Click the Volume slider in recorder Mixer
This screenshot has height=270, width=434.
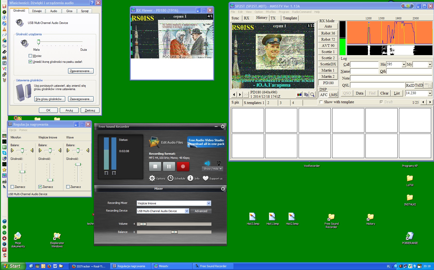(143, 224)
